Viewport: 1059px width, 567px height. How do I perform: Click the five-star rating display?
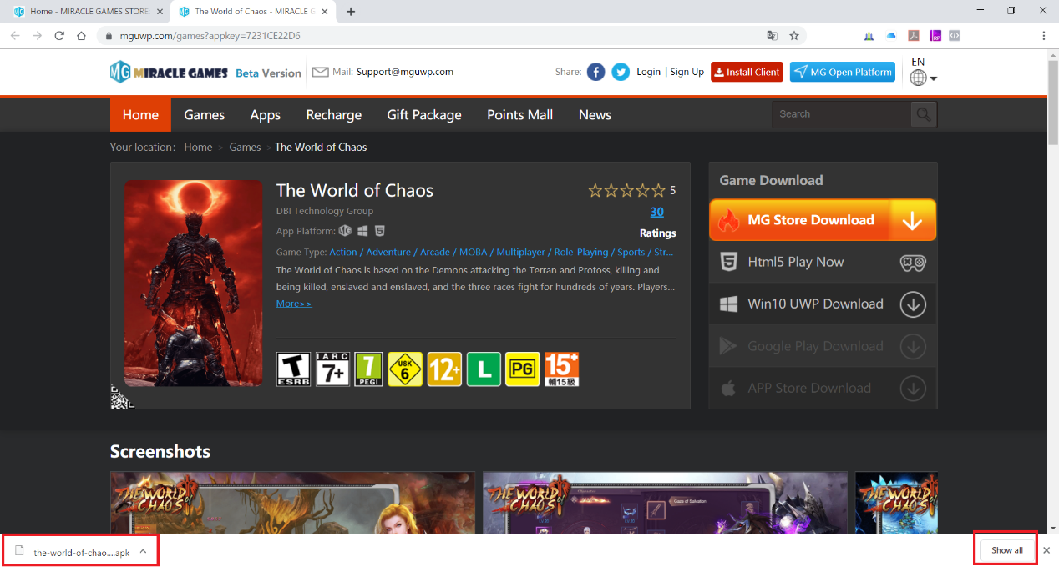(626, 191)
